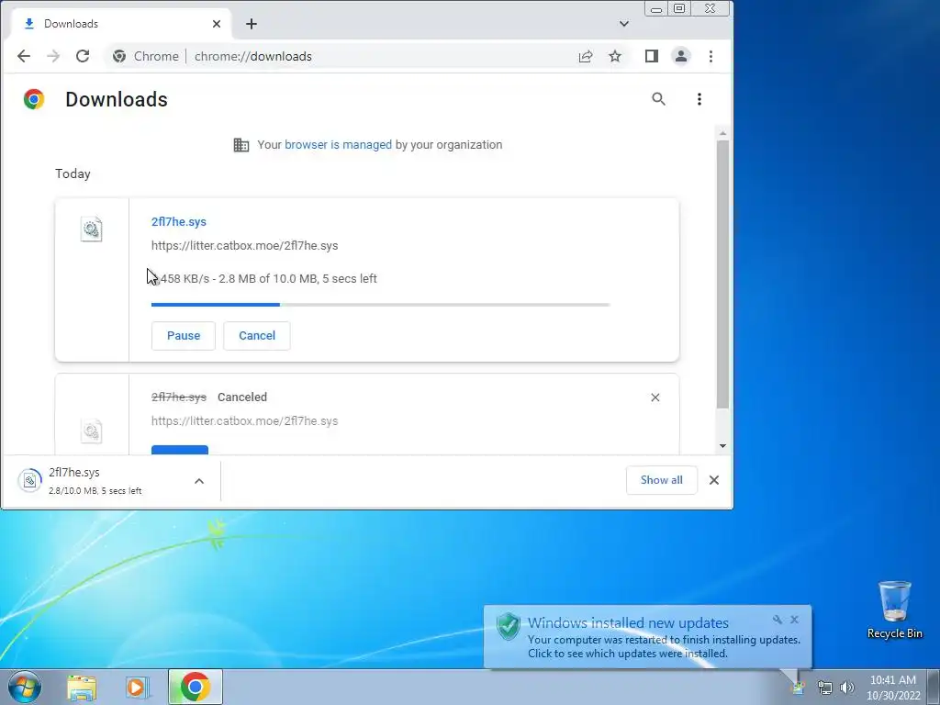The height and width of the screenshot is (705, 940).
Task: Click the page scrollbar up arrow
Action: 722,133
